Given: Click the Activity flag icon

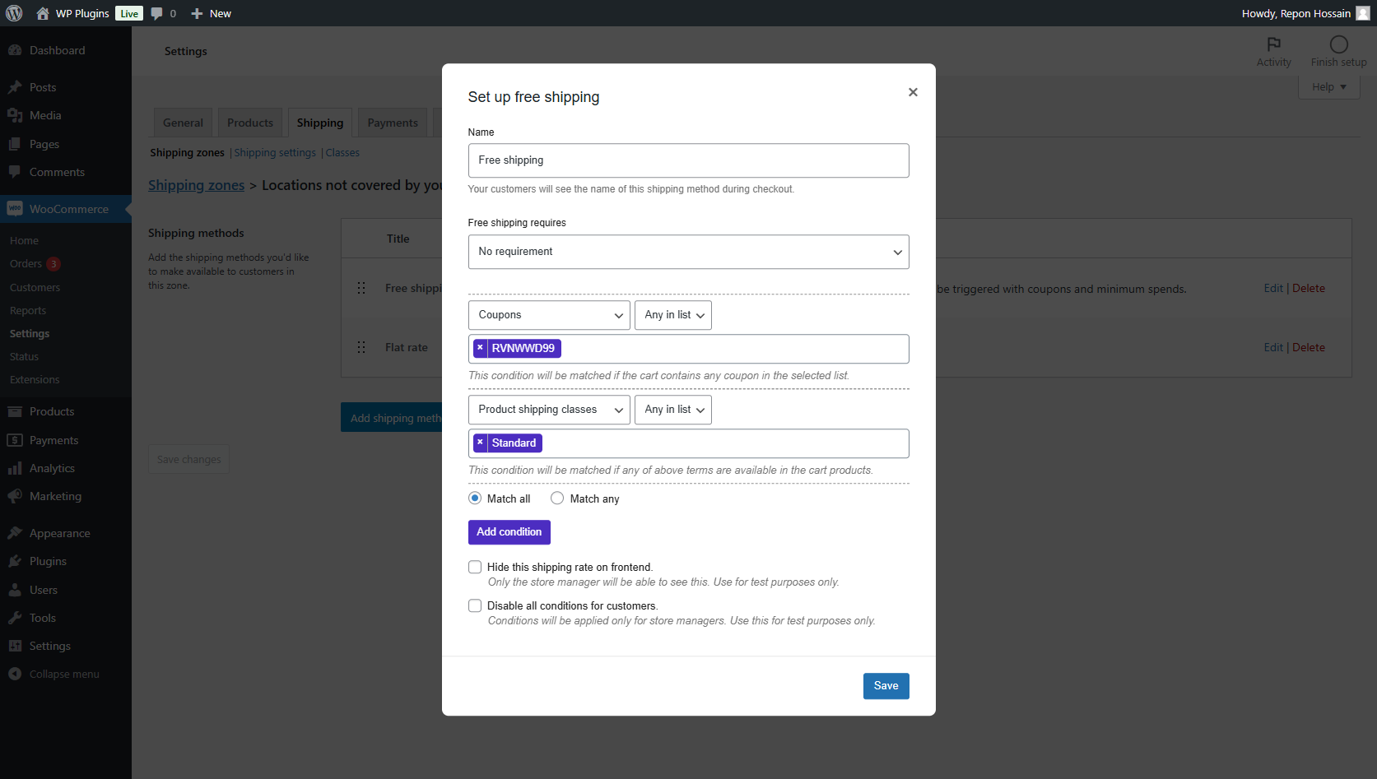Looking at the screenshot, I should [1273, 44].
